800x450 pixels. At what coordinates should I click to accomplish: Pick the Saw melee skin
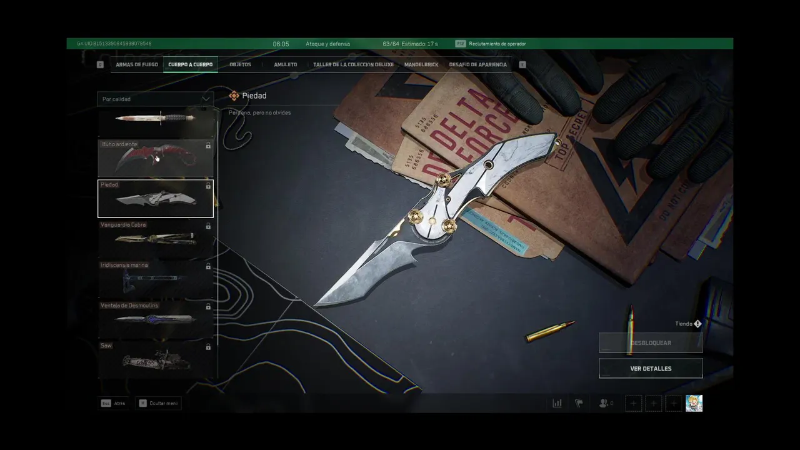coord(156,359)
